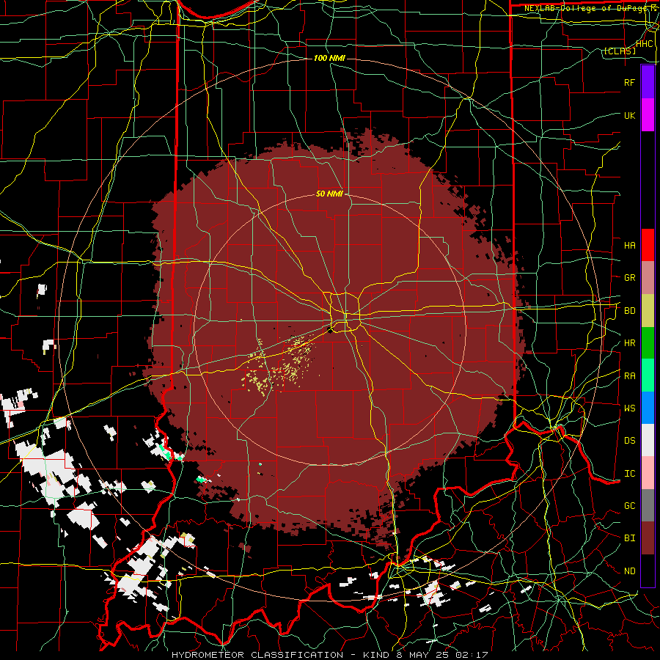Click the BD yellow legend swatch
Viewport: 660px width, 660px height.
point(648,311)
